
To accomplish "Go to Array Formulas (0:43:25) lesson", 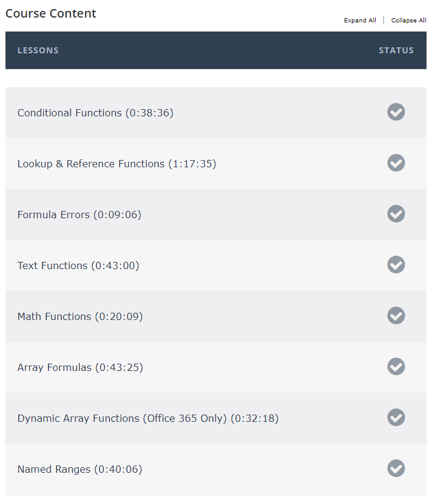I will click(80, 367).
